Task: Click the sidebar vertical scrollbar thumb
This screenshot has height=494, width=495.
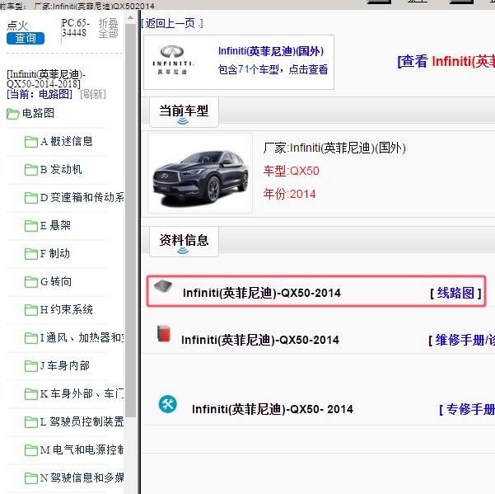Action: 130,220
